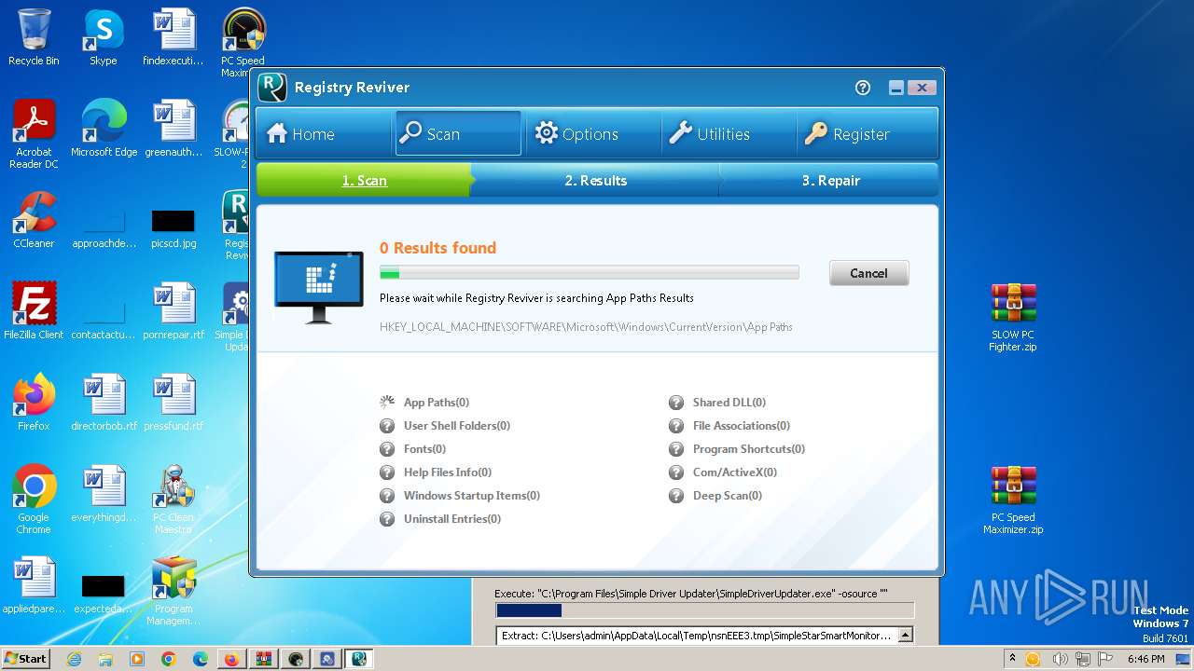The width and height of the screenshot is (1194, 671).
Task: Select the pornrepair.rtf document
Action: point(174,311)
